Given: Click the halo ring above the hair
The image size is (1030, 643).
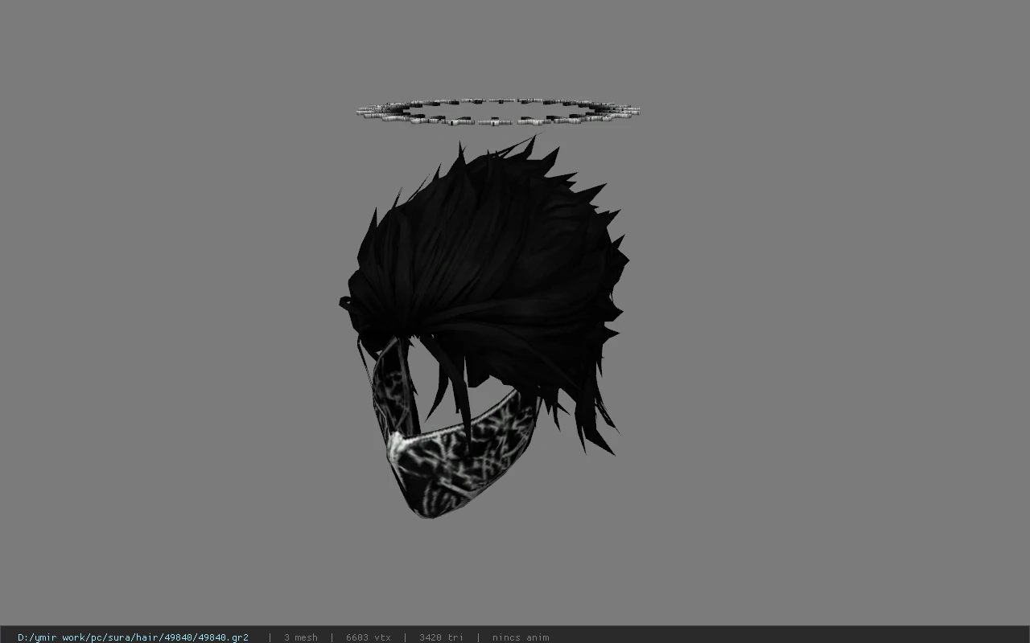Looking at the screenshot, I should pyautogui.click(x=498, y=112).
